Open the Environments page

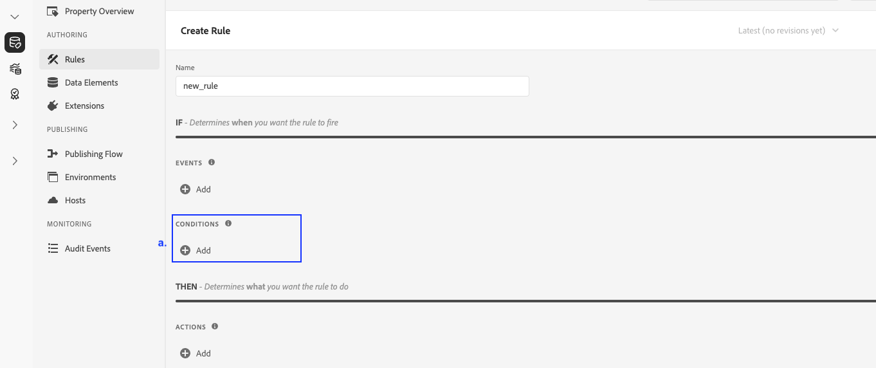pyautogui.click(x=90, y=177)
